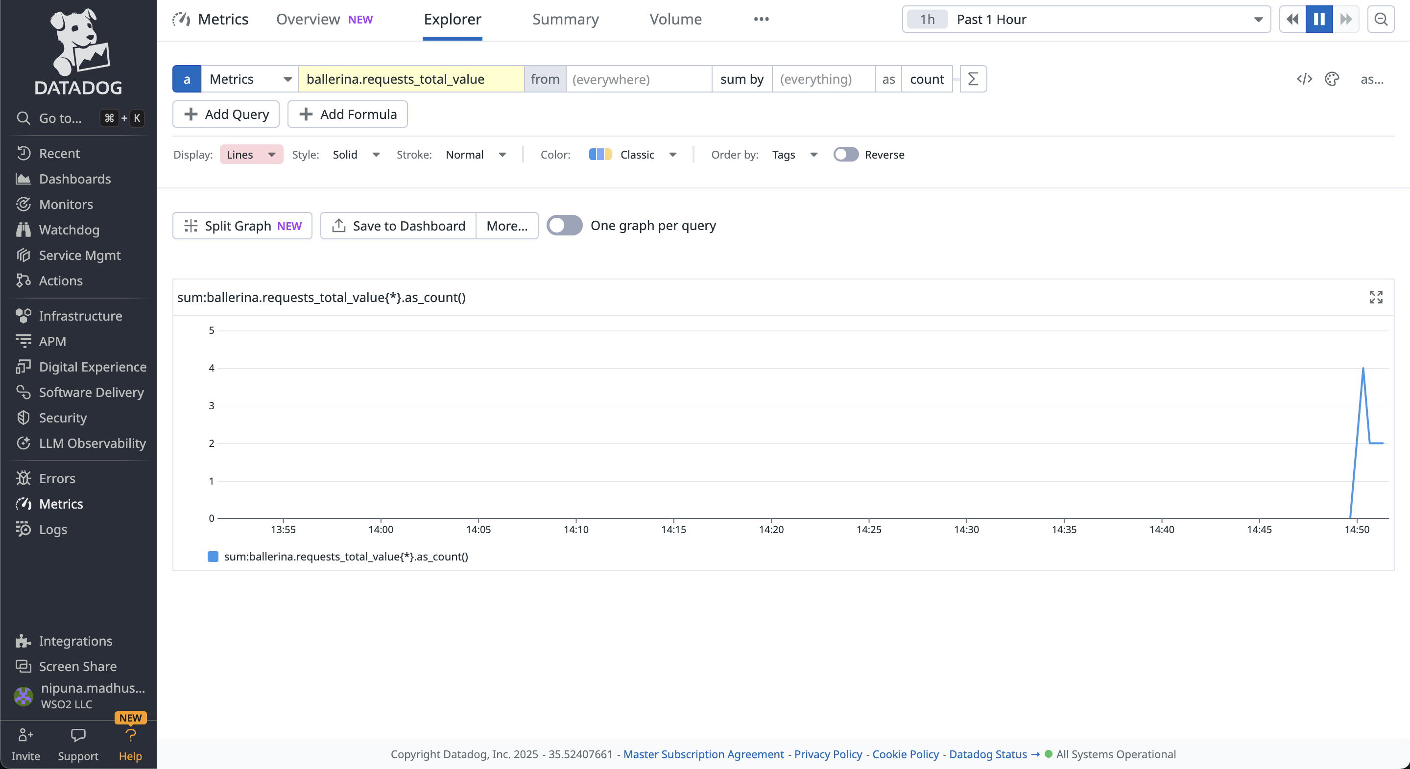Click the color palette icon

click(1332, 79)
